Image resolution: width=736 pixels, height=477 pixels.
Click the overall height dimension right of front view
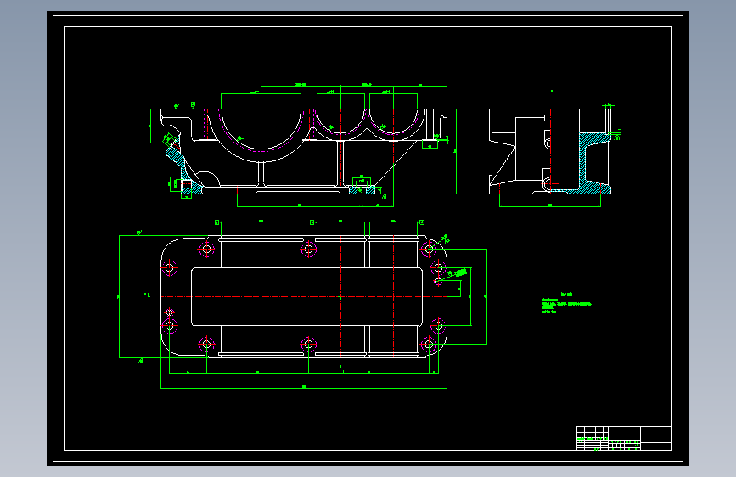[x=456, y=151]
